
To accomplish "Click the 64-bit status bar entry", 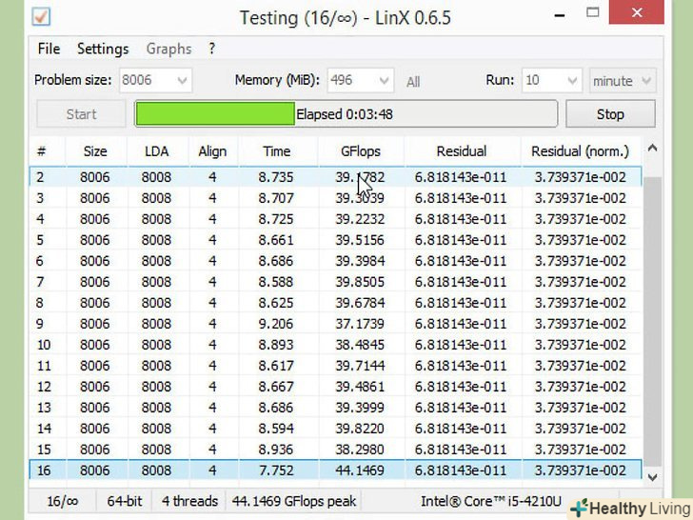I will click(x=124, y=501).
